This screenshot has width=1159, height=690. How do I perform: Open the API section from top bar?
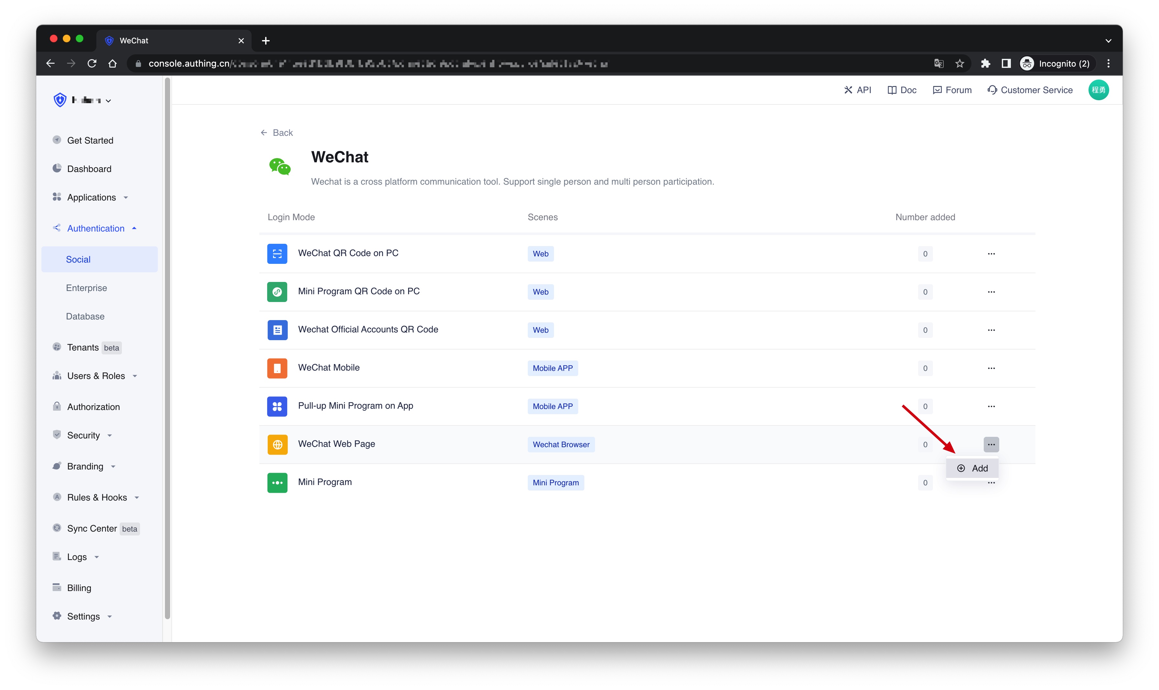[x=858, y=90]
